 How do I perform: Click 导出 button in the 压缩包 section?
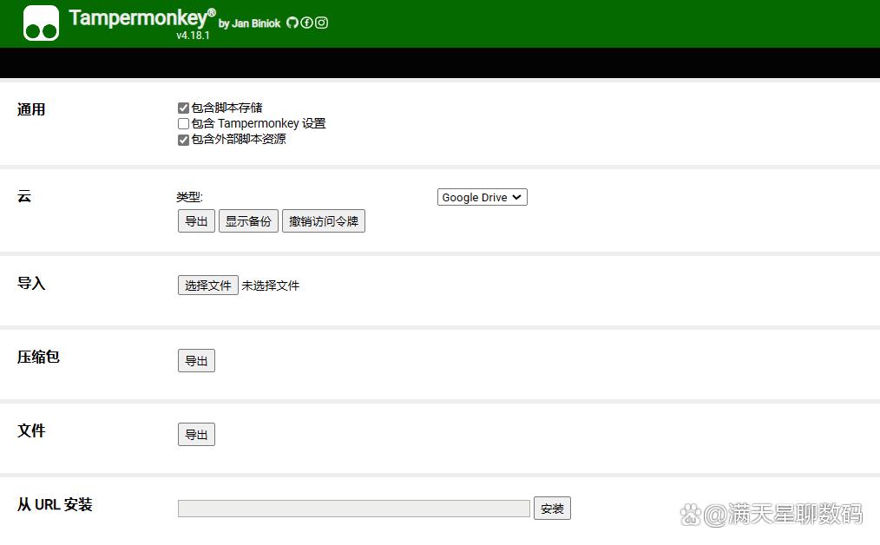pos(196,360)
